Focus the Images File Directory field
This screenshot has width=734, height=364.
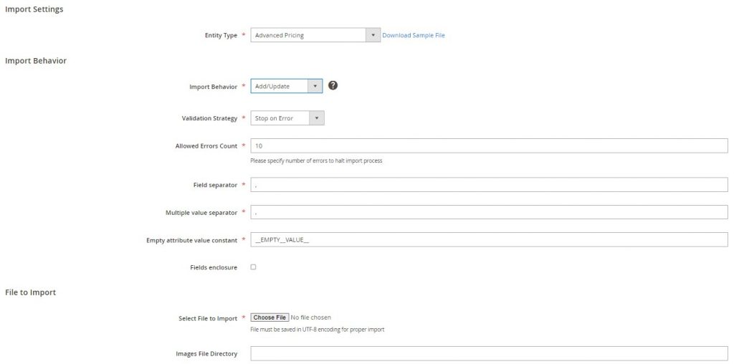coord(489,353)
